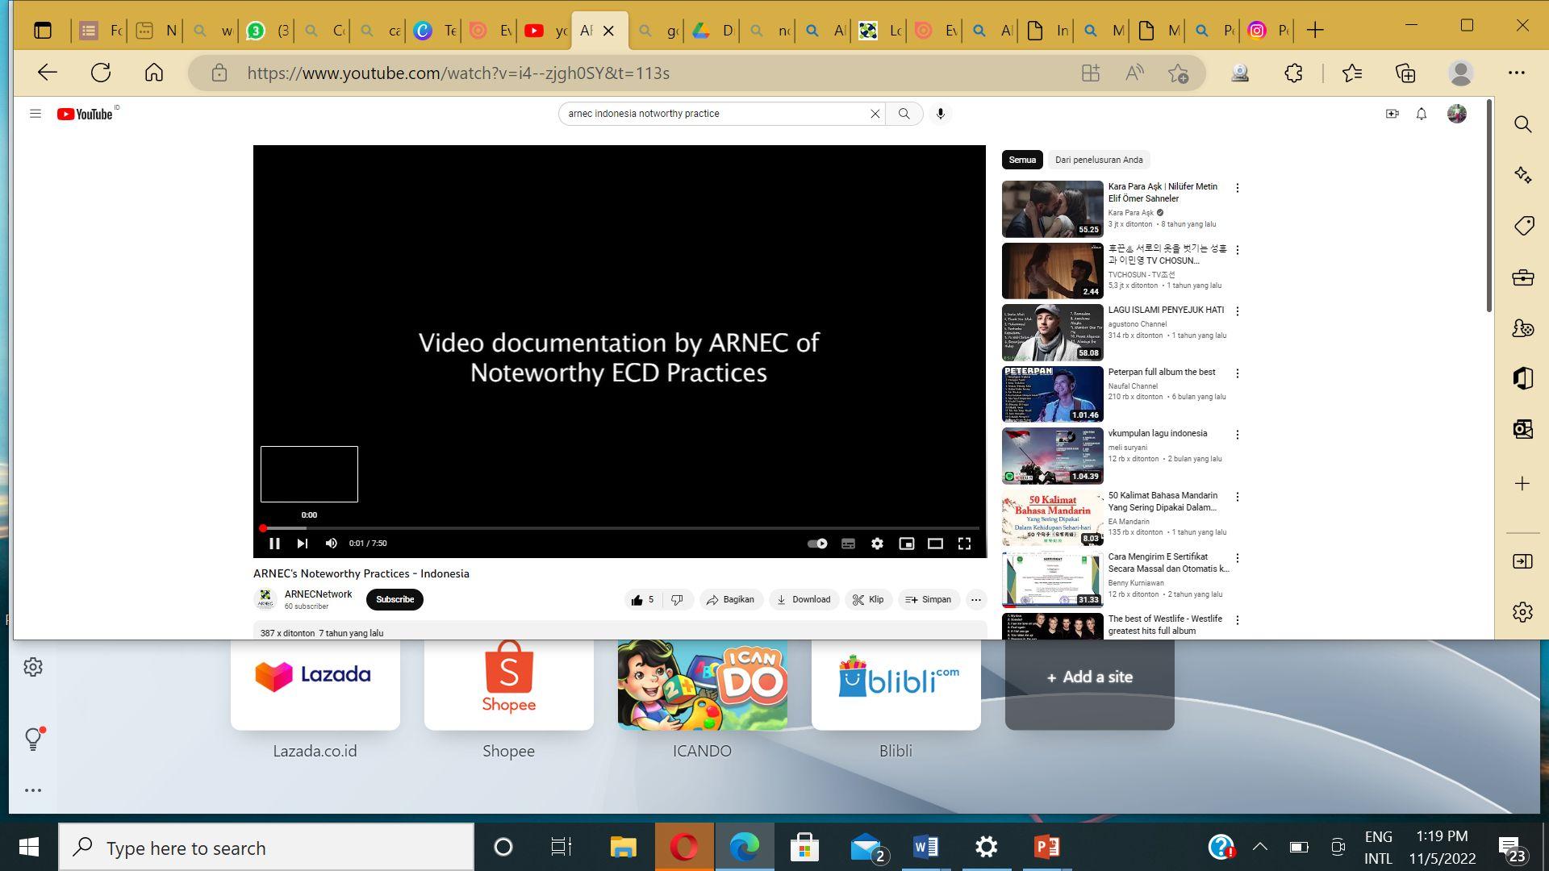Viewport: 1549px width, 871px height.
Task: Toggle theater mode
Action: [935, 544]
